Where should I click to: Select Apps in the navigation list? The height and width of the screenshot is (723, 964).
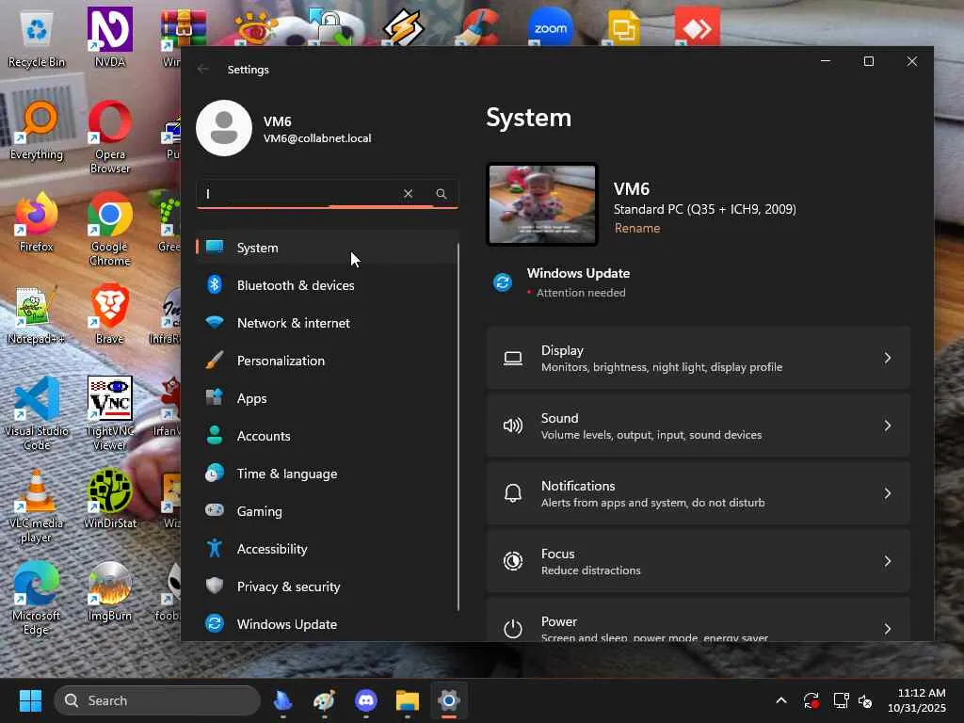coord(251,398)
